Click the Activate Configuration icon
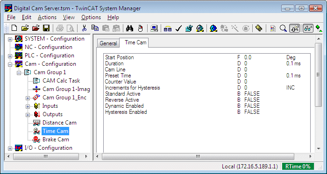The height and width of the screenshot is (174, 327). click(189, 28)
